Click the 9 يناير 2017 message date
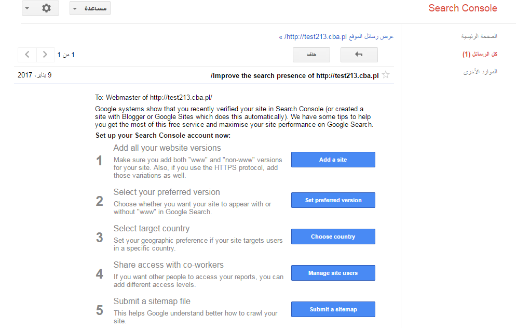The width and height of the screenshot is (516, 328). (x=35, y=75)
